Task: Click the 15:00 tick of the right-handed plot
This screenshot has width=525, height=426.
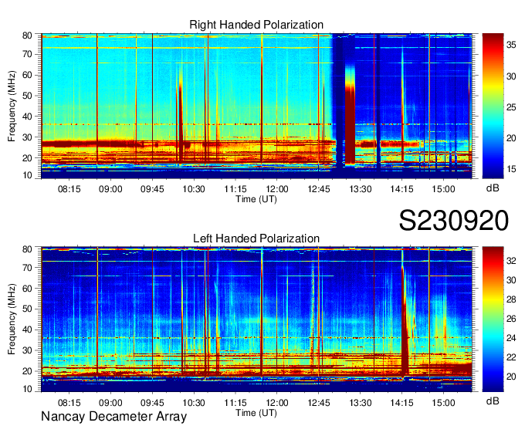Action: click(443, 189)
